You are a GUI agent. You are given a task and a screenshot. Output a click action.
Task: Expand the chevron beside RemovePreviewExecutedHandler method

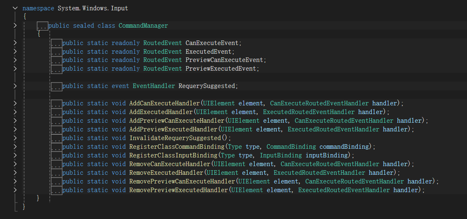[15, 190]
